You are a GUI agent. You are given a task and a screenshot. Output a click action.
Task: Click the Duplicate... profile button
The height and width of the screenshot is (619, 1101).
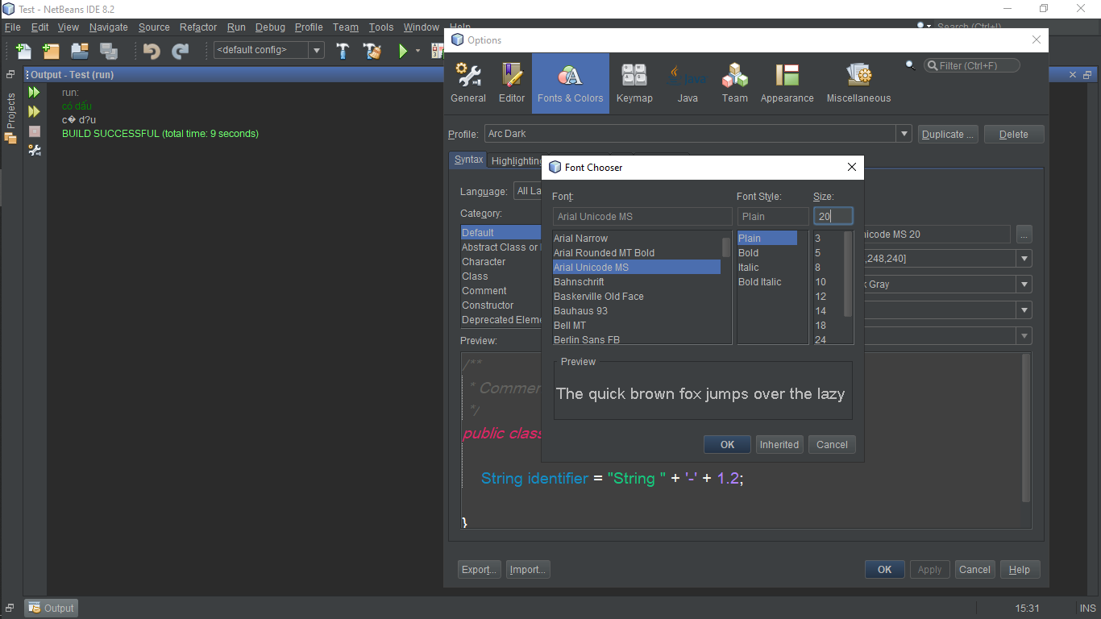(948, 135)
